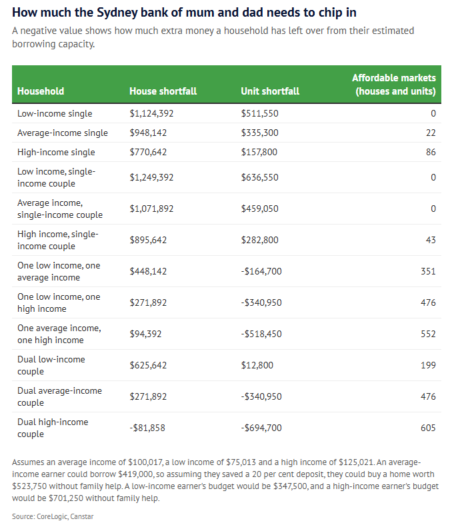Click the $282,800 unit shortfall cell
Screen dimensions: 452x525
point(260,240)
